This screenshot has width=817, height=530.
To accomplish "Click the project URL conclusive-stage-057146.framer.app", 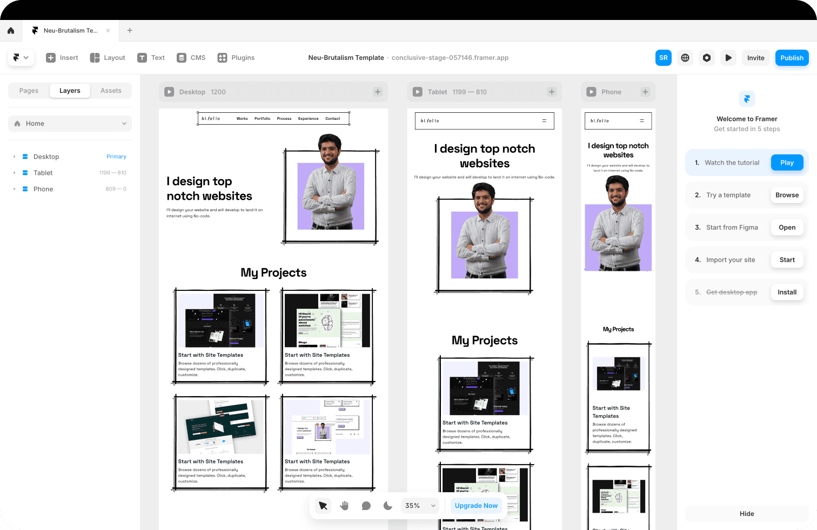I will click(450, 58).
